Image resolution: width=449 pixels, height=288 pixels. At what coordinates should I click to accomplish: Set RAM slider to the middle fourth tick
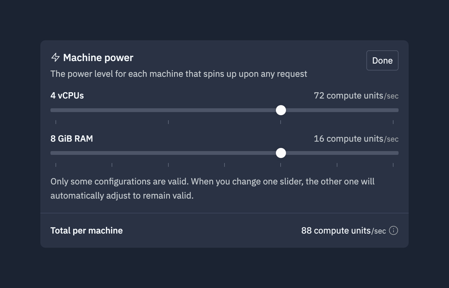point(224,153)
